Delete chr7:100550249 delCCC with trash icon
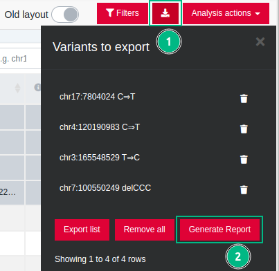 [244, 189]
